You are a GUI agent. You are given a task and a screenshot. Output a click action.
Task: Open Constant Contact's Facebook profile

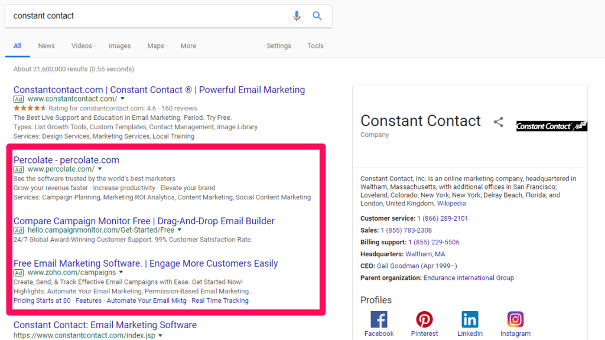(379, 319)
